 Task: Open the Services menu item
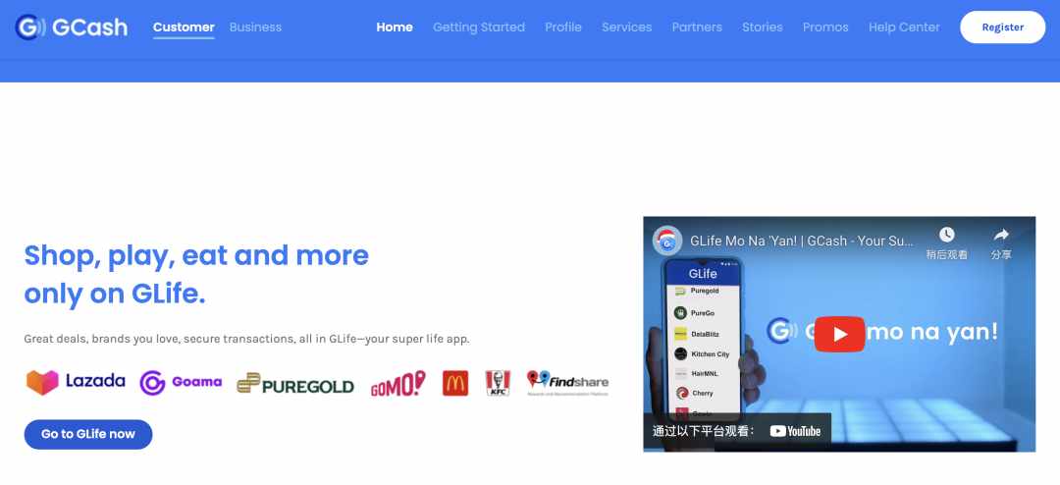[626, 27]
